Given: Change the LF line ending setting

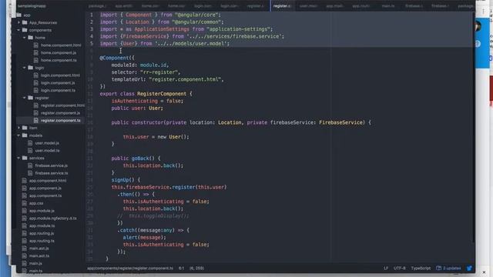Looking at the screenshot, I should coord(386,269).
